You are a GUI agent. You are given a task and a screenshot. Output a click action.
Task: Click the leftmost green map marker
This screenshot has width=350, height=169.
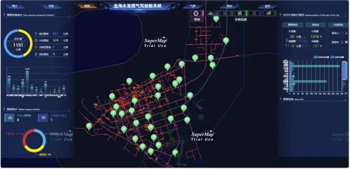point(89,127)
